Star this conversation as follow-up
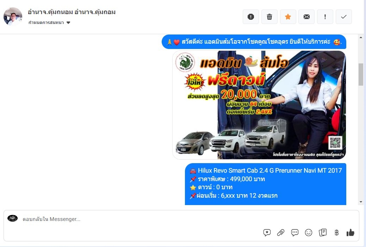This screenshot has height=247, width=366. tap(288, 17)
